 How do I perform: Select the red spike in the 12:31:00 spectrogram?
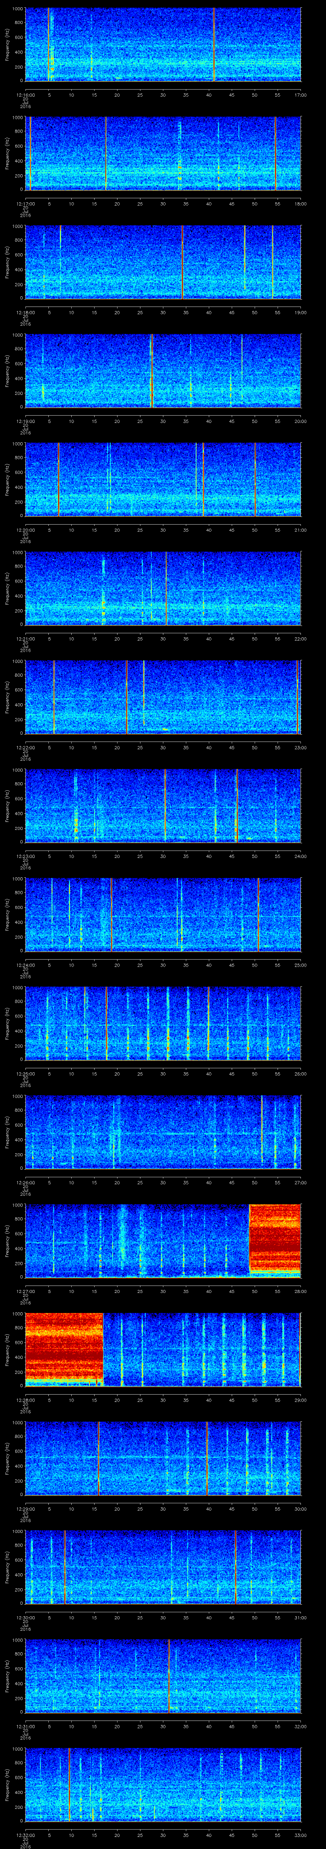pyautogui.click(x=169, y=1673)
